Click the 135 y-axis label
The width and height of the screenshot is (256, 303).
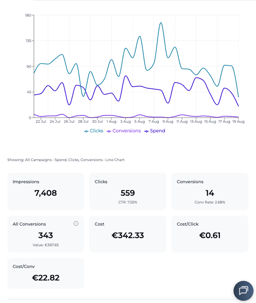[x=28, y=41]
